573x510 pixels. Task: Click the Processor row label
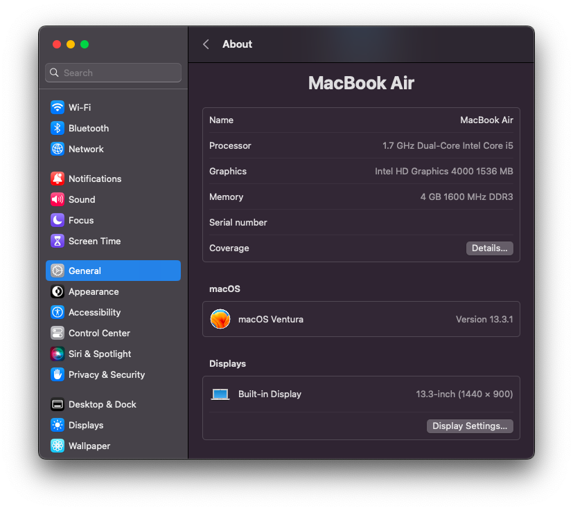click(230, 145)
